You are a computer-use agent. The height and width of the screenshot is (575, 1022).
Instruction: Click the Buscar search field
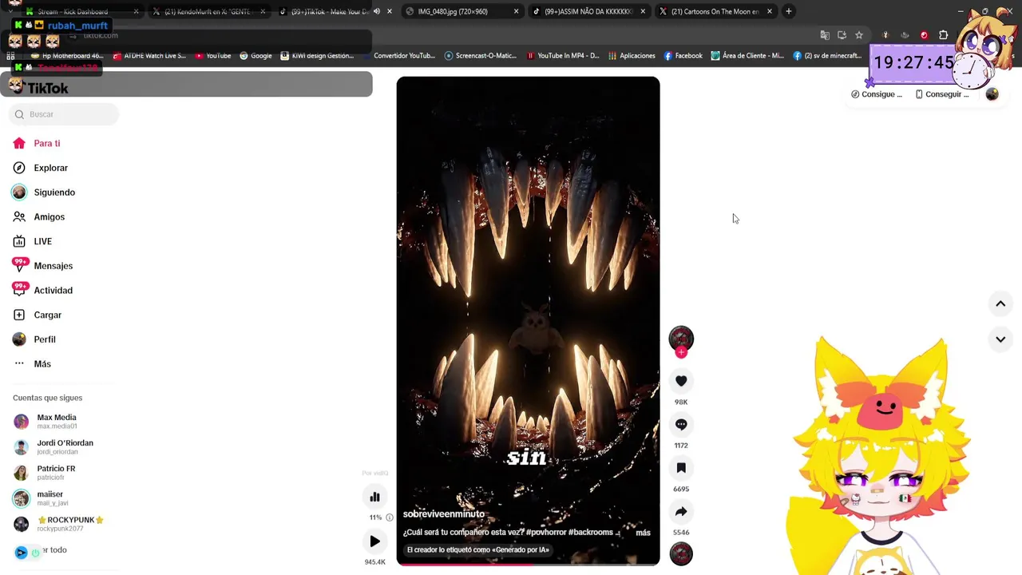[65, 114]
